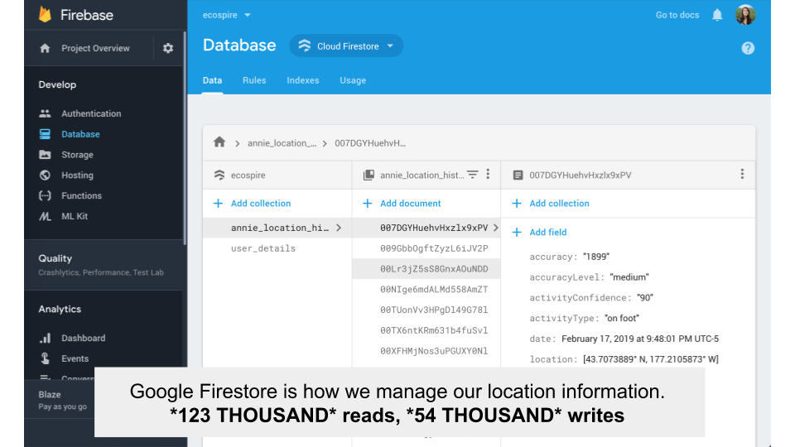
Task: Click the Storage folder icon
Action: [45, 155]
